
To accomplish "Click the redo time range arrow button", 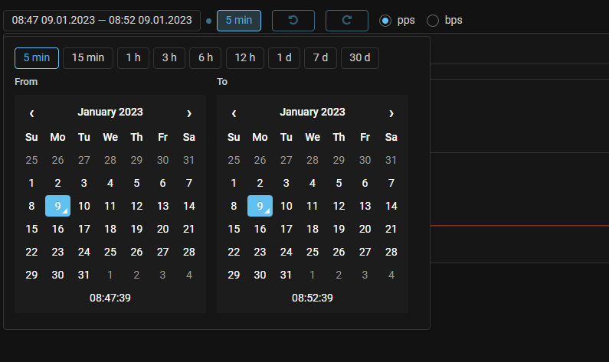I will [346, 21].
